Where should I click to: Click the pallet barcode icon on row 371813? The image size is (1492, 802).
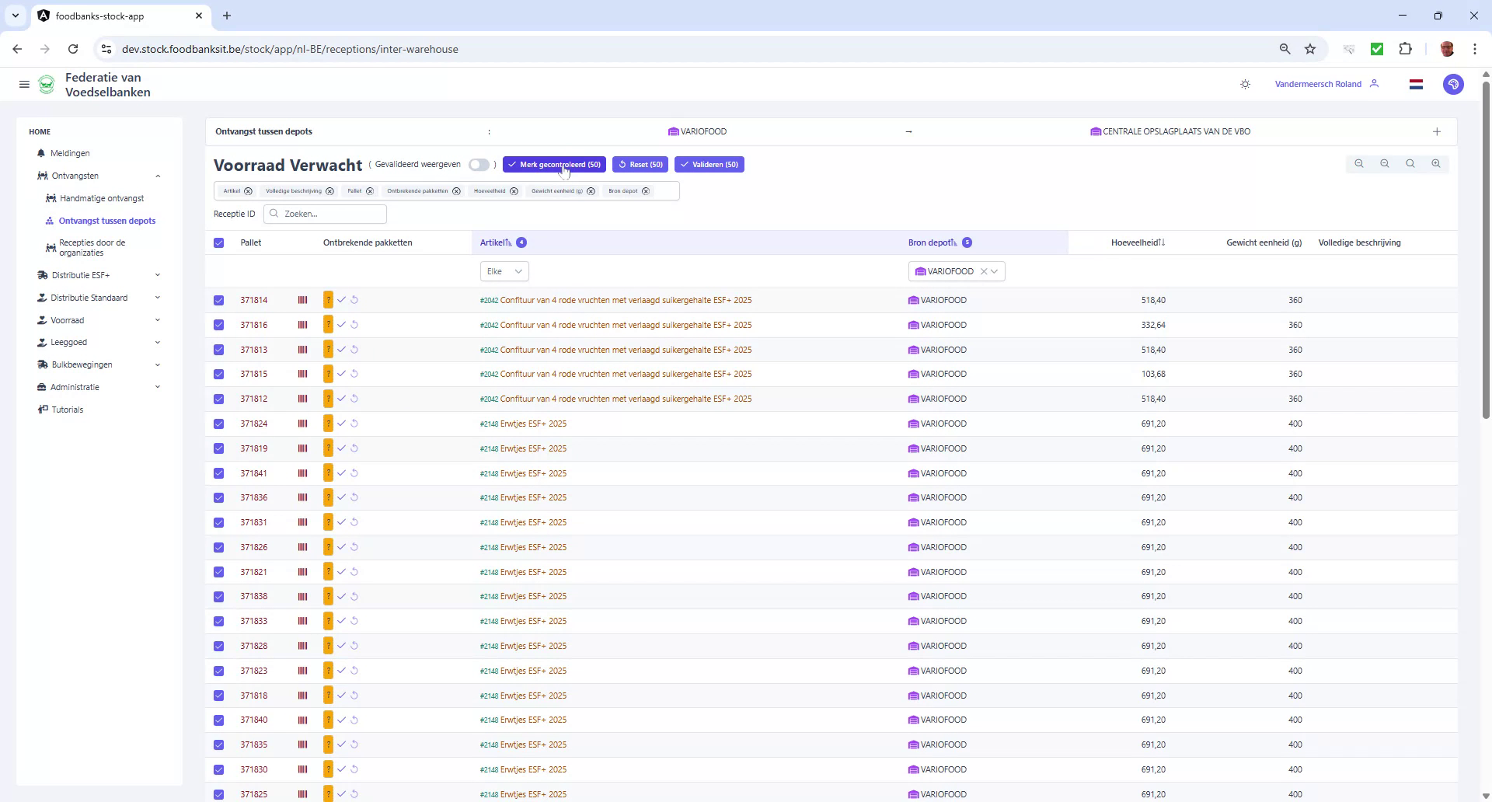pyautogui.click(x=302, y=350)
